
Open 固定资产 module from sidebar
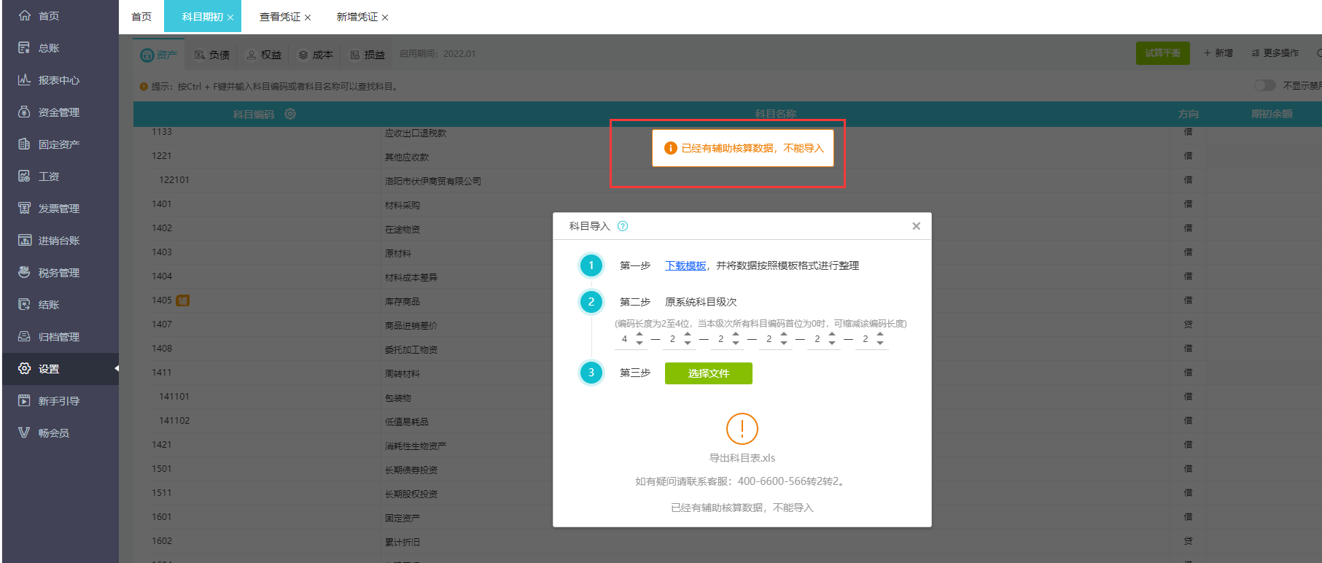click(58, 144)
